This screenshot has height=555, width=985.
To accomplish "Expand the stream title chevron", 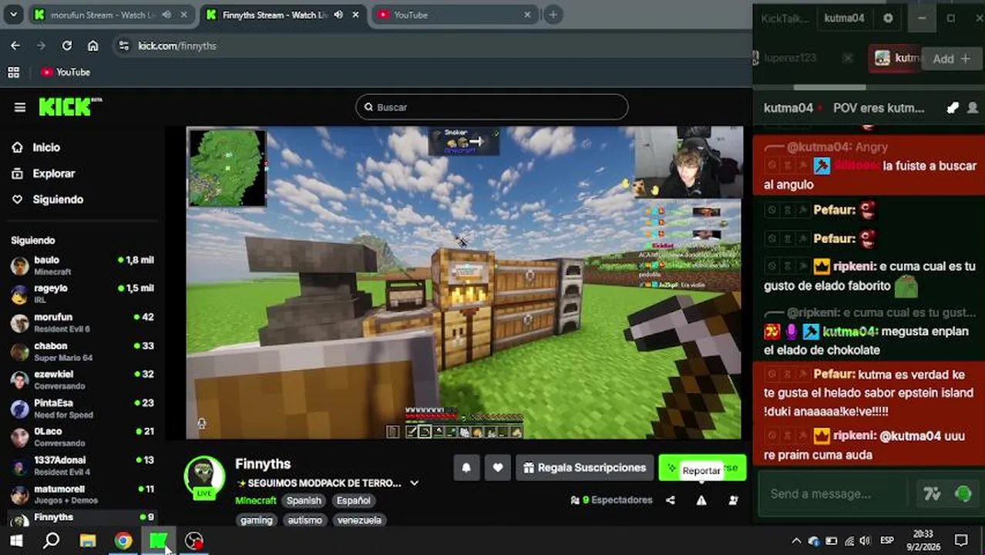I will [x=414, y=483].
